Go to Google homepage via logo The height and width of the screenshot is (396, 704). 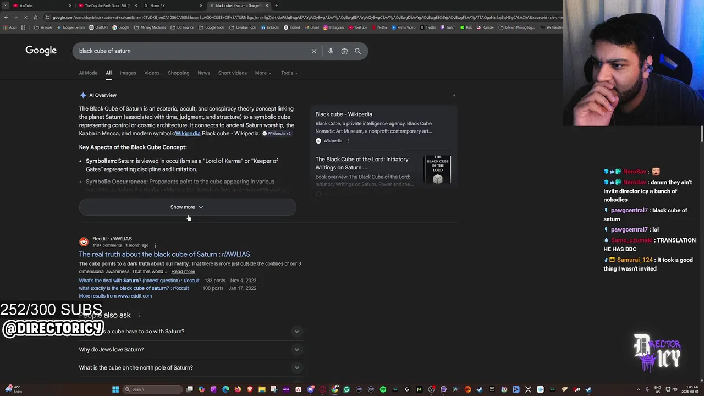click(41, 51)
